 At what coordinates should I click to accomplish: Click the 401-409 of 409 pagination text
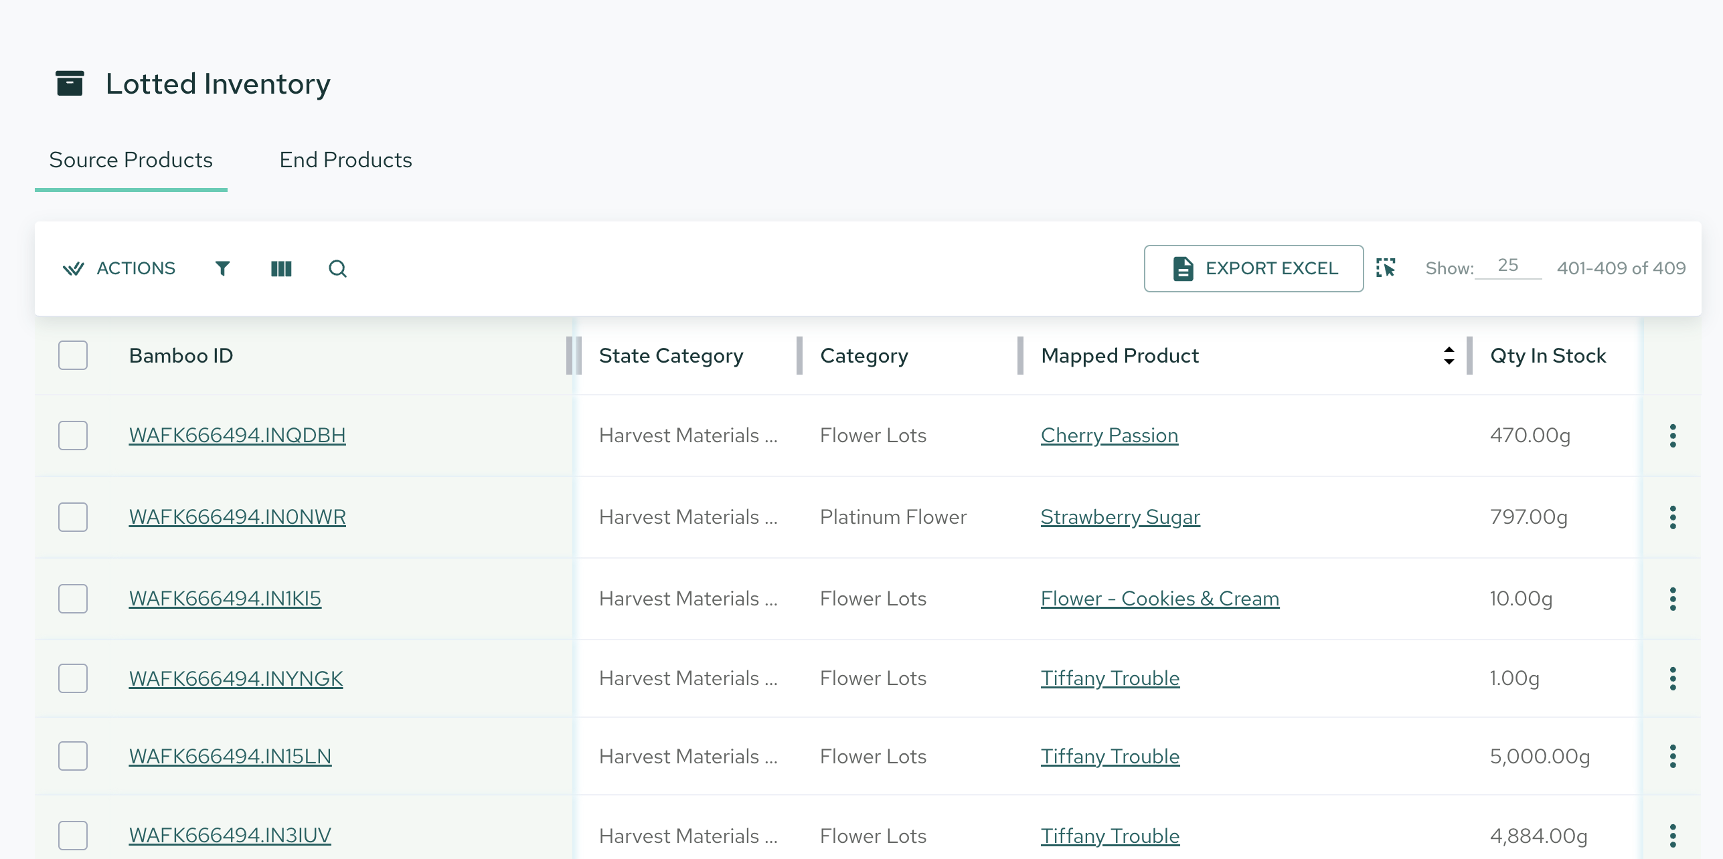tap(1621, 268)
